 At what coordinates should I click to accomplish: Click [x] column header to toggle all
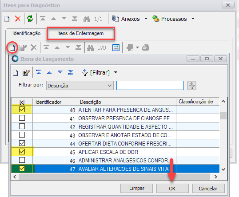point(22,102)
